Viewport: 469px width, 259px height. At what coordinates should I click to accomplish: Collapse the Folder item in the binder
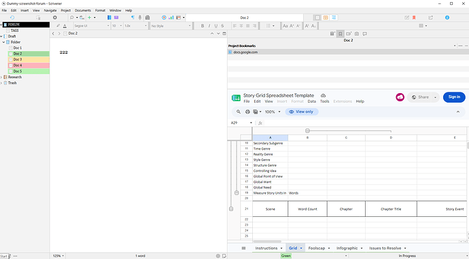point(3,42)
